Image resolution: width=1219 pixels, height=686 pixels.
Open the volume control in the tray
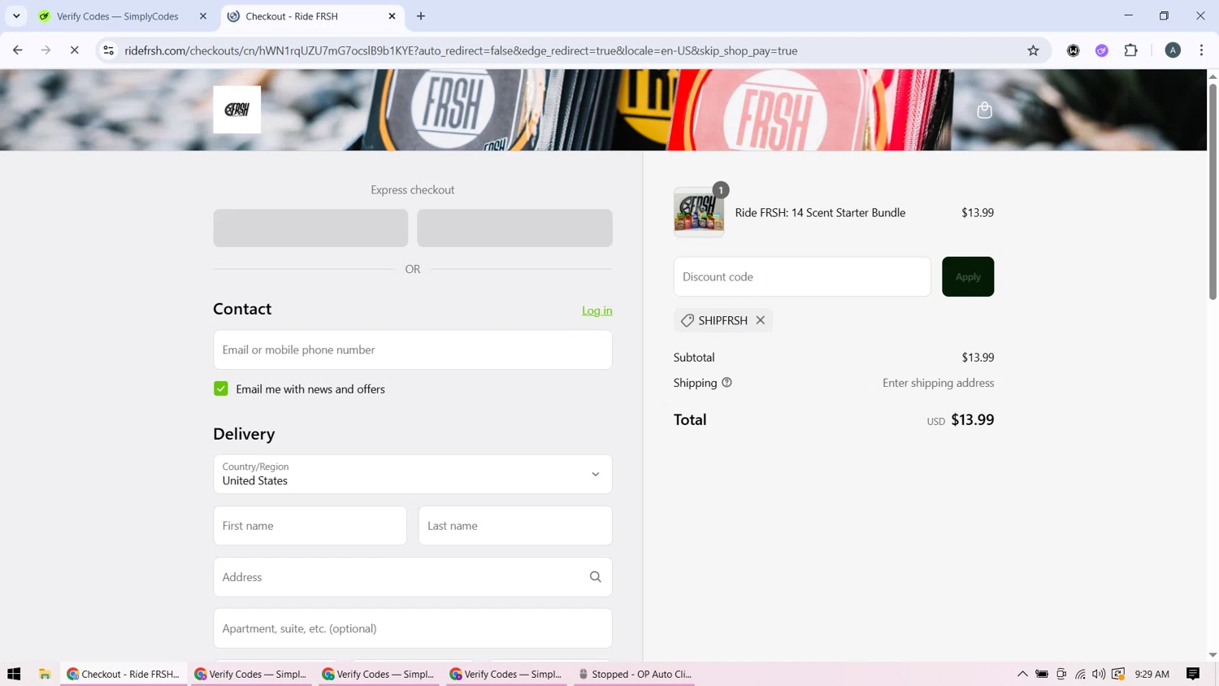(1099, 674)
